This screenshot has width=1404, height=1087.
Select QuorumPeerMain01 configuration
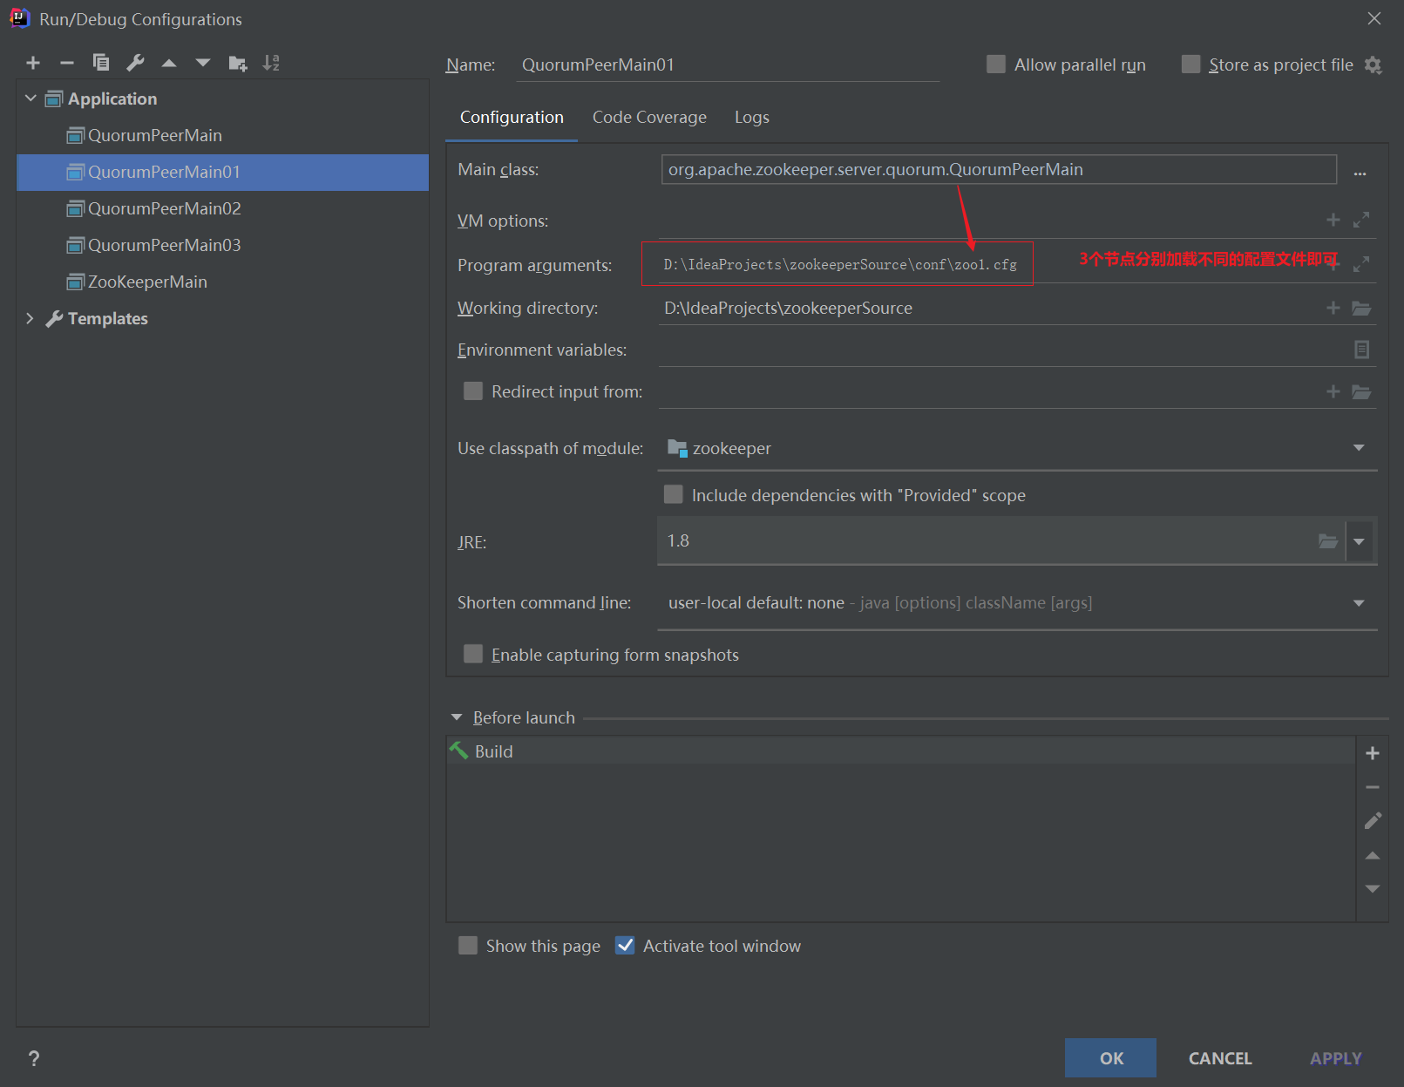point(222,172)
